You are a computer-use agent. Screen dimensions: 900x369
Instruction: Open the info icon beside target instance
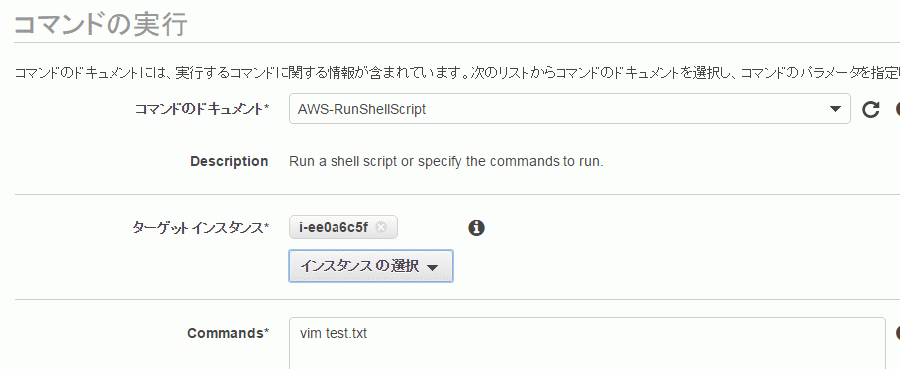coord(477,228)
